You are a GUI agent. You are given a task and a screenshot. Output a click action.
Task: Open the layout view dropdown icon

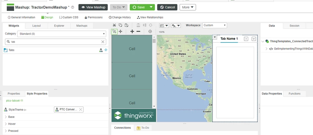(164, 26)
